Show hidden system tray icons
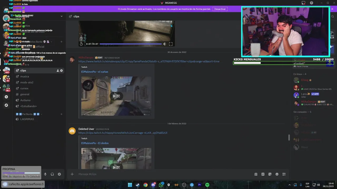337x189 pixels. 290,185
